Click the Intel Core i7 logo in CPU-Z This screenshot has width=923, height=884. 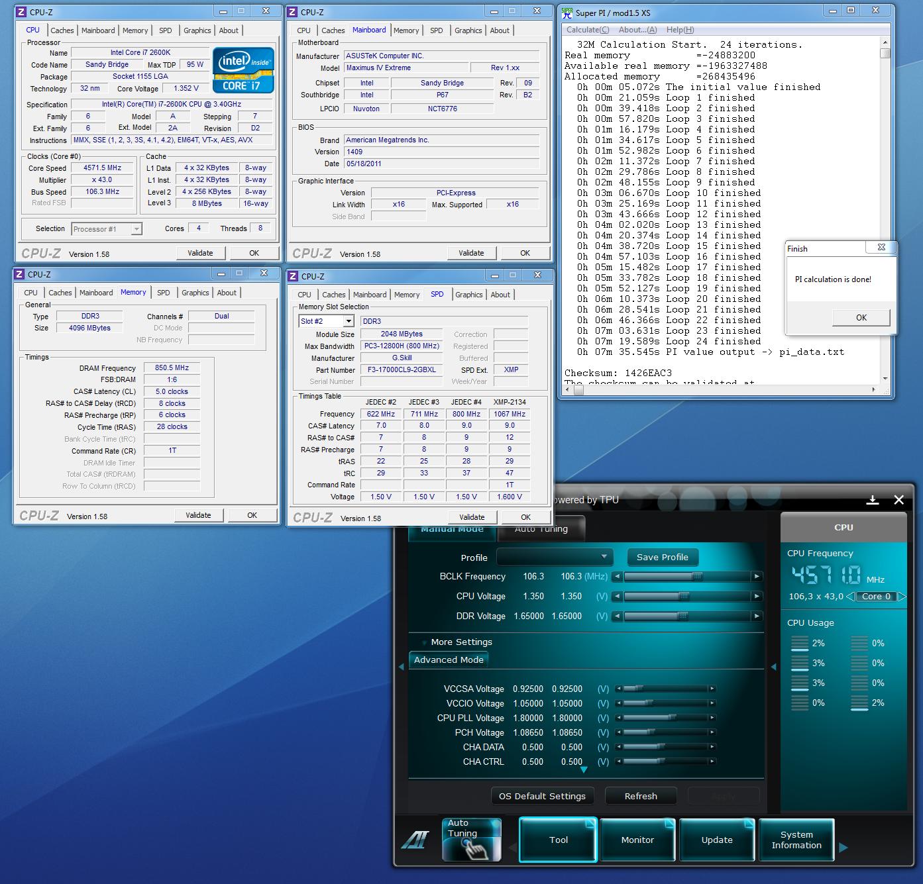[243, 70]
